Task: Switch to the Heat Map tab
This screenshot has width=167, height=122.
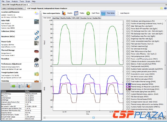Action: tap(56, 18)
